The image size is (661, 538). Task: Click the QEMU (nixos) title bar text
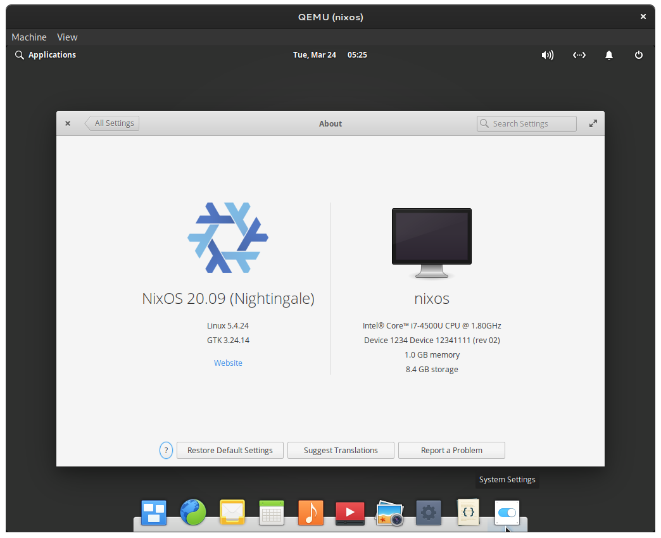[x=330, y=17]
